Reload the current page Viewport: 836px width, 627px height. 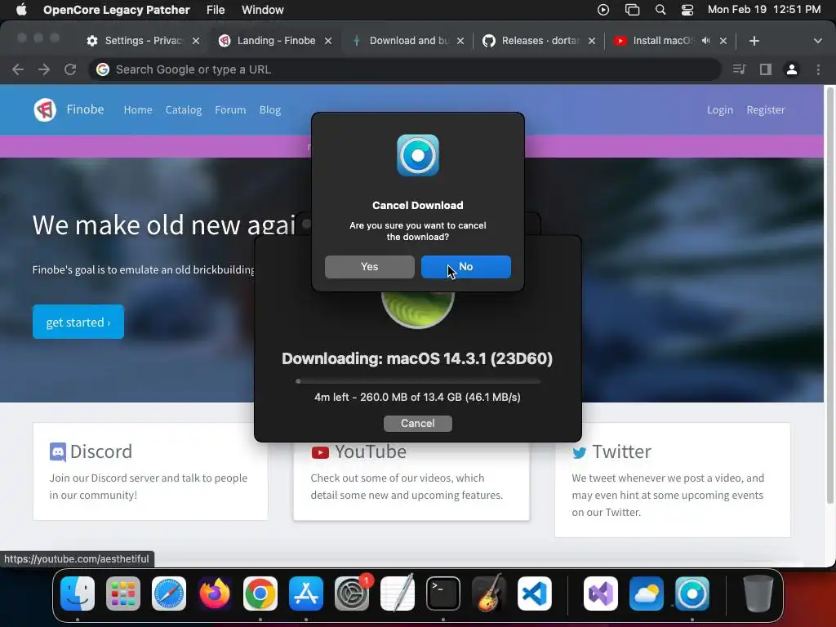(x=70, y=69)
